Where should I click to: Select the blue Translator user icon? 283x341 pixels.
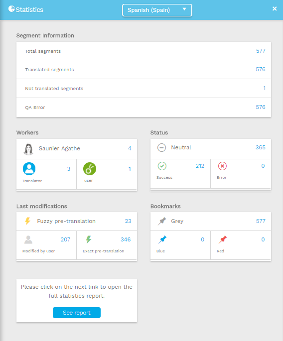pyautogui.click(x=29, y=169)
